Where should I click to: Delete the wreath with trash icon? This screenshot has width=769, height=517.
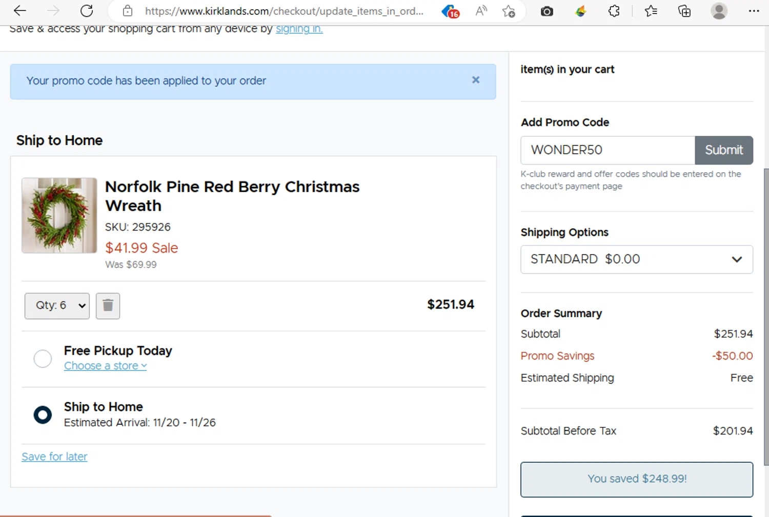point(108,306)
